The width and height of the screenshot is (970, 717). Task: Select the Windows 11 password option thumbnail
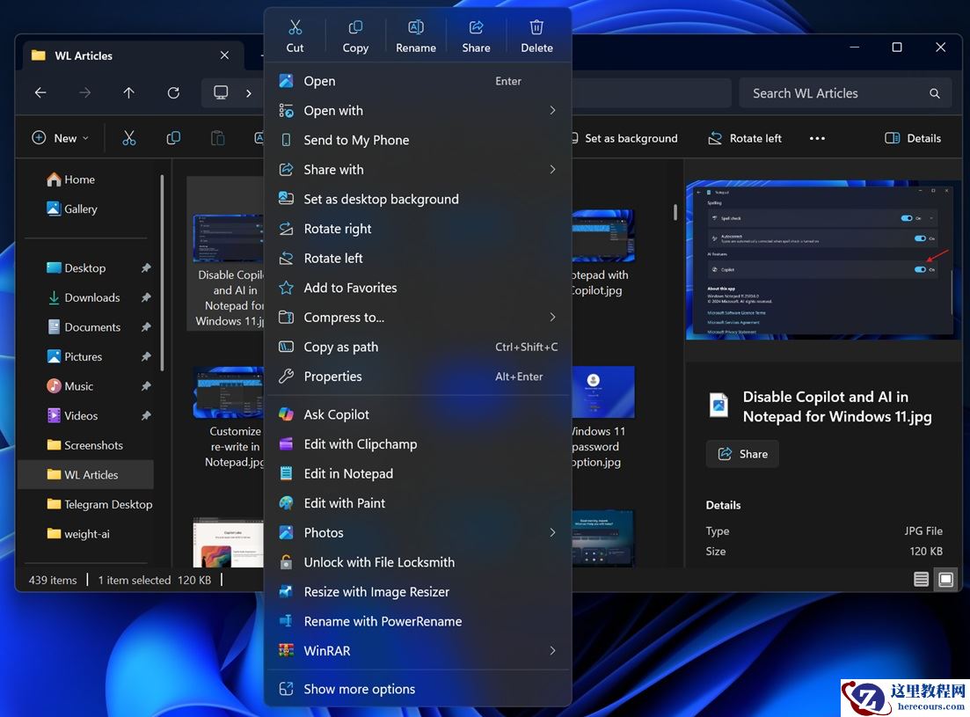tap(603, 391)
